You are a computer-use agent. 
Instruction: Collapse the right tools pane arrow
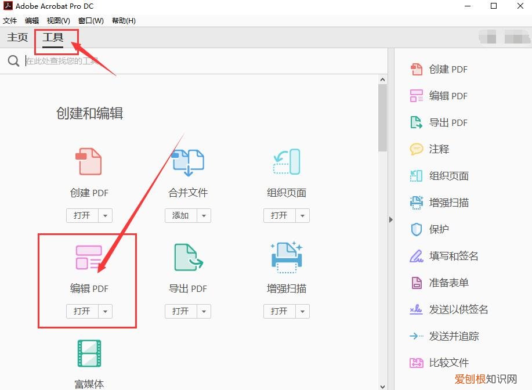391,219
